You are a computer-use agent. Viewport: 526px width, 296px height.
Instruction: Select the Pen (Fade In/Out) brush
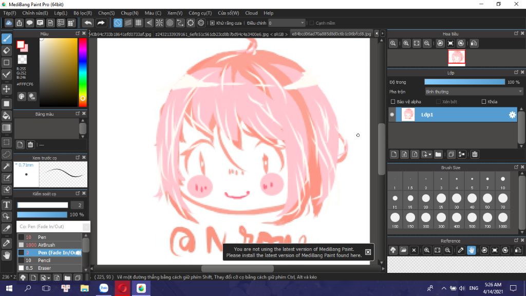pos(50,253)
